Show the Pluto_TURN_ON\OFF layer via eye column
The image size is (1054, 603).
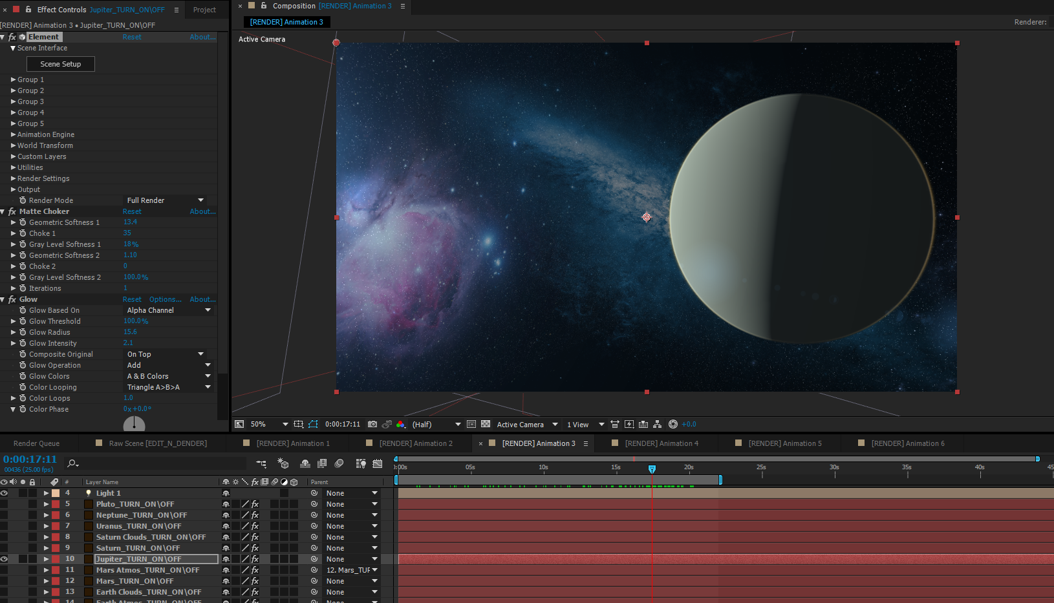[x=5, y=504]
